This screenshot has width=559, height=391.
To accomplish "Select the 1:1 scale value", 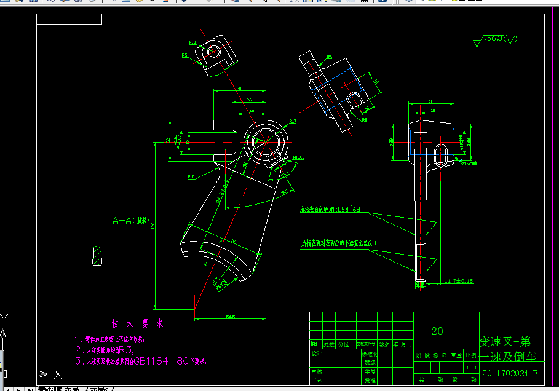I will (471, 368).
